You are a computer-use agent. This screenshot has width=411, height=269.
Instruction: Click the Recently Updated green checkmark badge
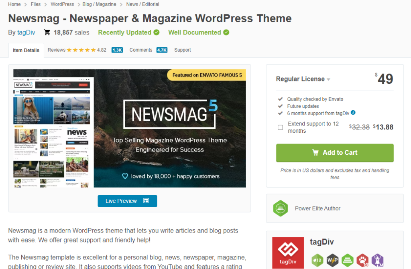pos(157,32)
